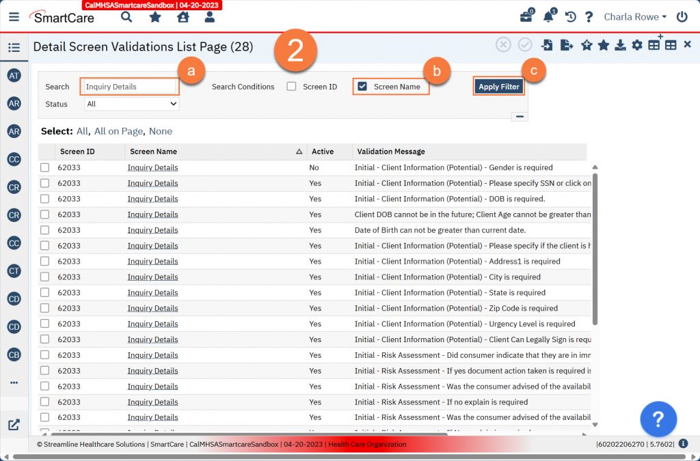Click the favorites star icon in top bar

155,17
